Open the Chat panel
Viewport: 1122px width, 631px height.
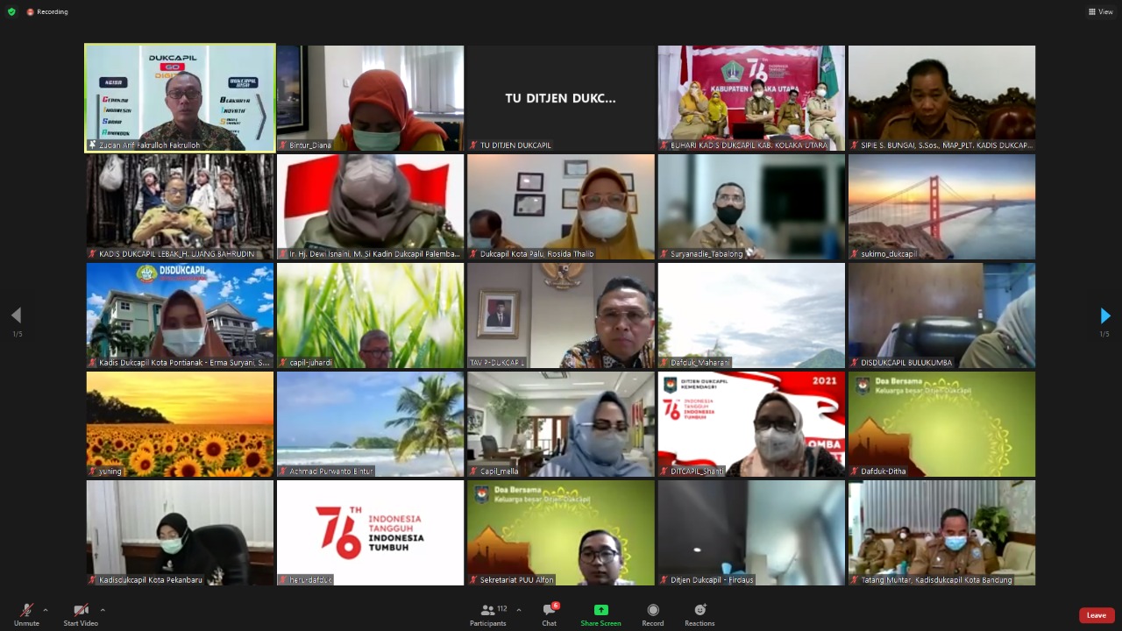[550, 614]
